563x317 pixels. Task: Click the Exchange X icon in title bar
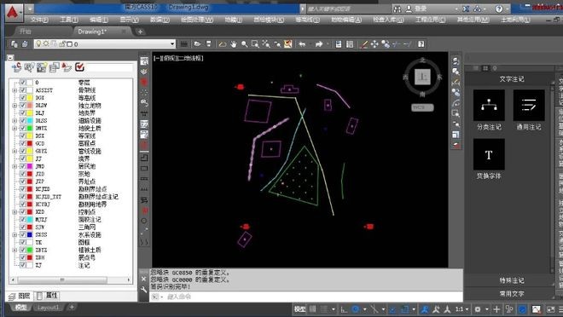pos(466,9)
